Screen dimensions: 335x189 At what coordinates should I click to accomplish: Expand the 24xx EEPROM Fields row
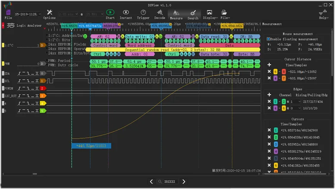[x=47, y=44]
